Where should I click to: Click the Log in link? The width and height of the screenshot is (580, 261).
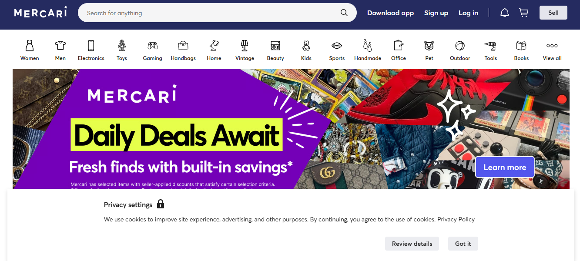(468, 13)
